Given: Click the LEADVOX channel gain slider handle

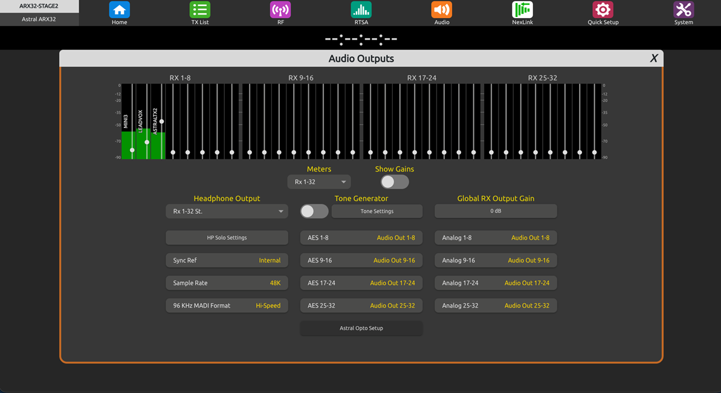Looking at the screenshot, I should coord(147,142).
